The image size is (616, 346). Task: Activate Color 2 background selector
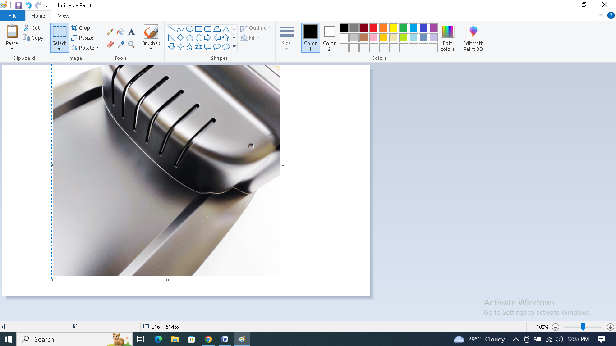(x=329, y=38)
